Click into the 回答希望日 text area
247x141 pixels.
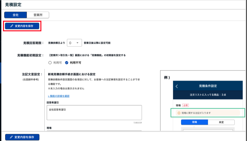94,112
